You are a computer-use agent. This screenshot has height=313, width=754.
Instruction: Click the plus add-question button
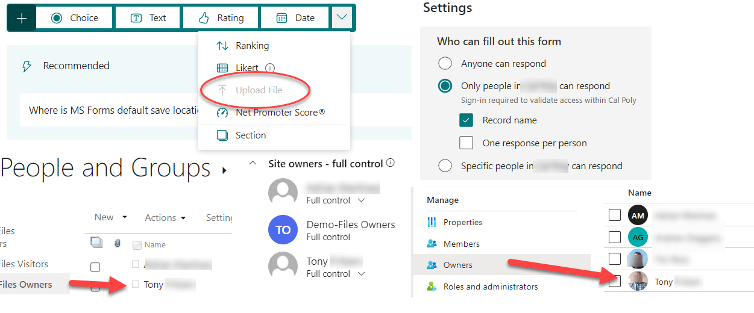(22, 18)
